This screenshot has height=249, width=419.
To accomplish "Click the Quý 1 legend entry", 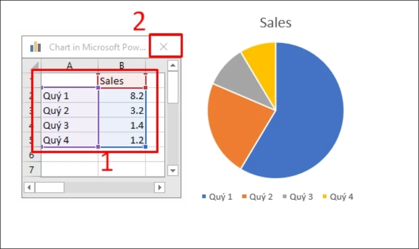I will 217,197.
